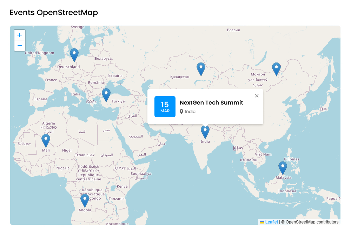Image resolution: width=351 pixels, height=234 pixels.
Task: Zoom in using the plus control
Action: [x=19, y=35]
